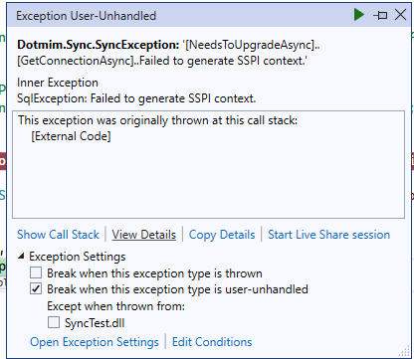Click Edit Conditions link
Screen dimensions: 414x359
212,342
